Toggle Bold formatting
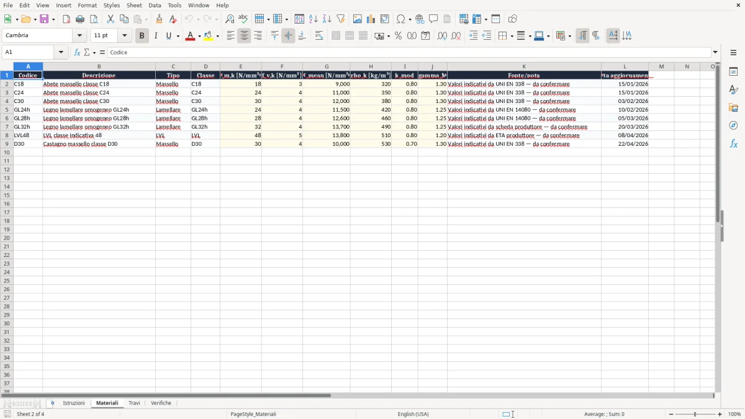 coord(142,36)
